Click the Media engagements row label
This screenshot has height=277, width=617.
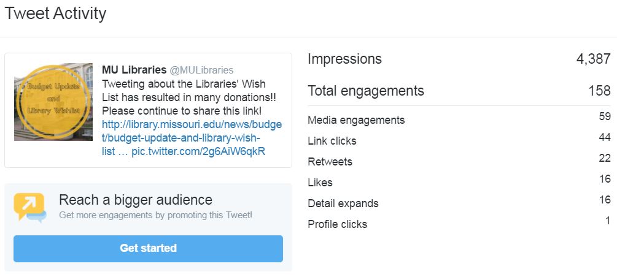click(x=356, y=120)
